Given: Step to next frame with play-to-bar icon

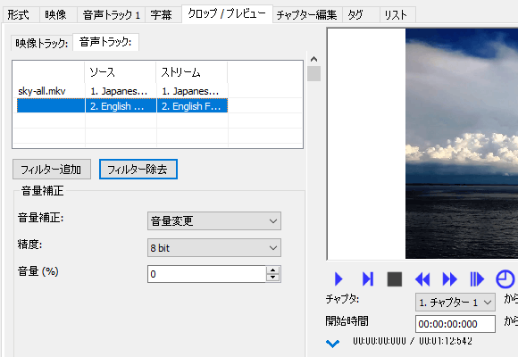Looking at the screenshot, I should (368, 279).
